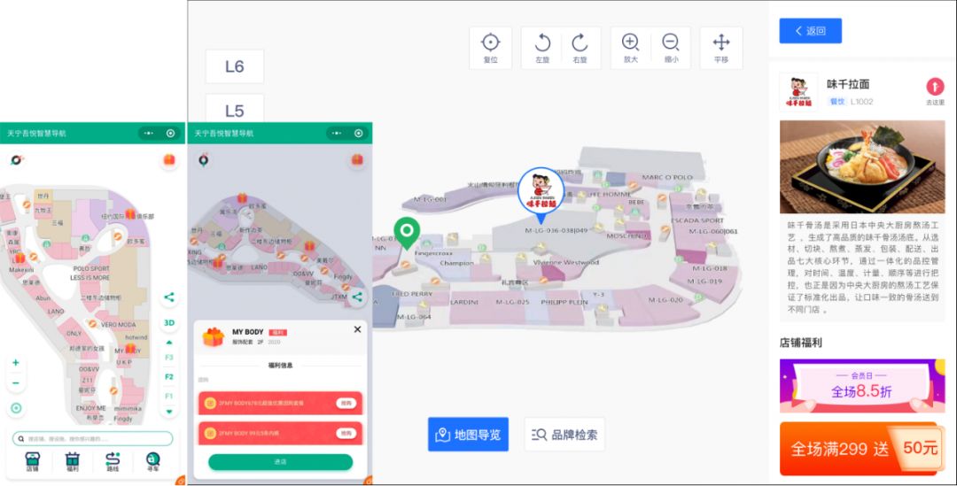The height and width of the screenshot is (486, 957).
Task: Open the 全场8.5折 member day banner
Action: pyautogui.click(x=862, y=386)
